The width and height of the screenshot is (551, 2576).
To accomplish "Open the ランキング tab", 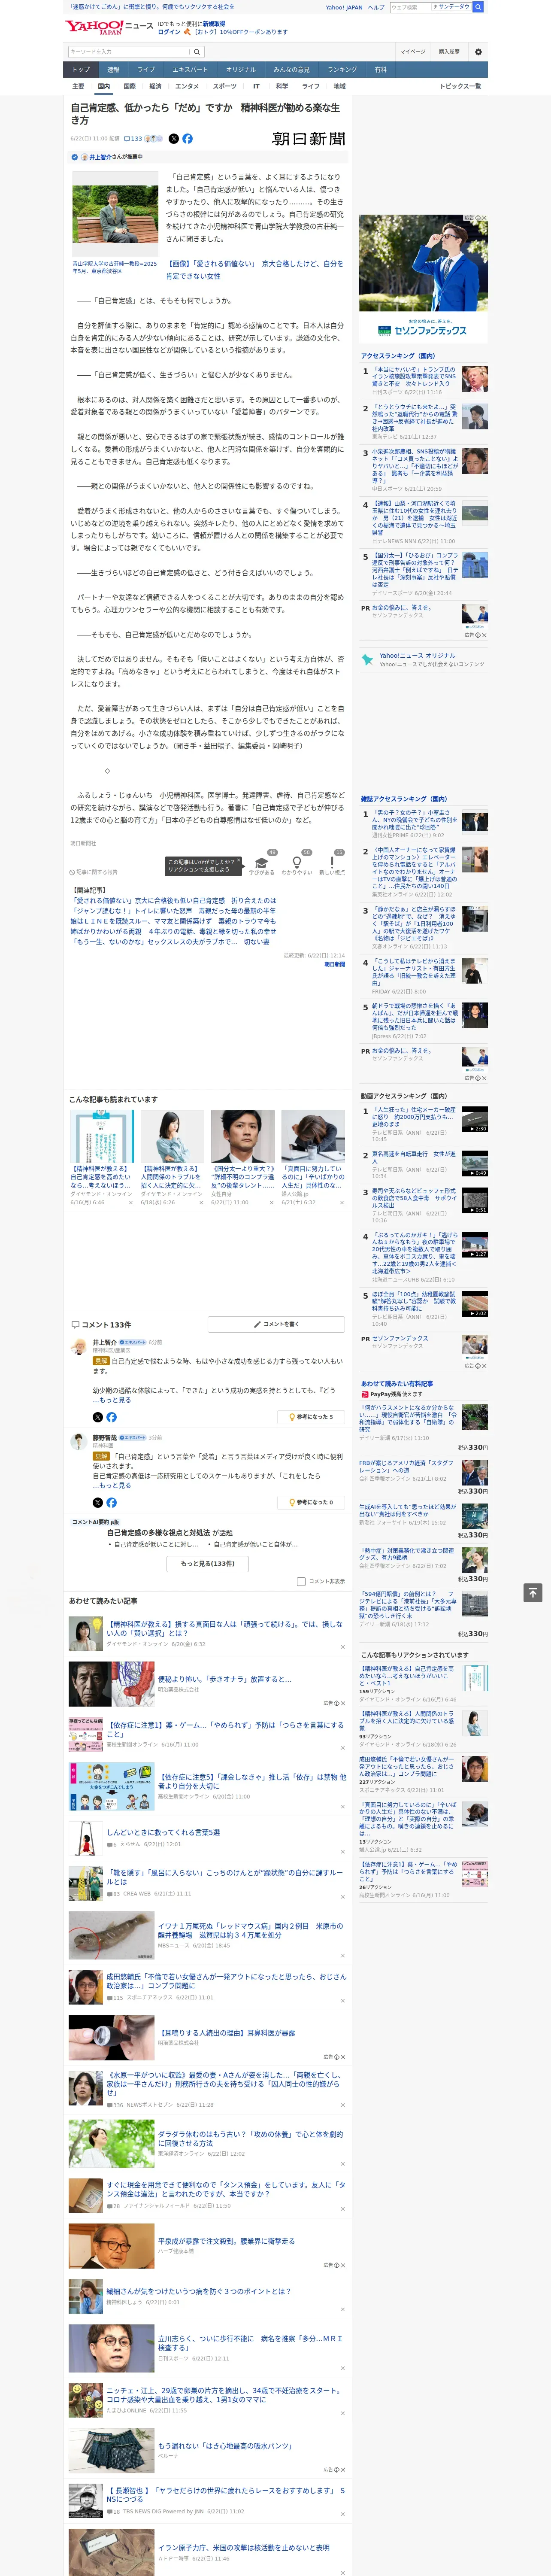I will click(342, 69).
